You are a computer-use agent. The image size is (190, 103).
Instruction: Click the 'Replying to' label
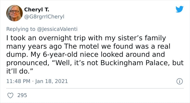pyautogui.click(x=21, y=29)
